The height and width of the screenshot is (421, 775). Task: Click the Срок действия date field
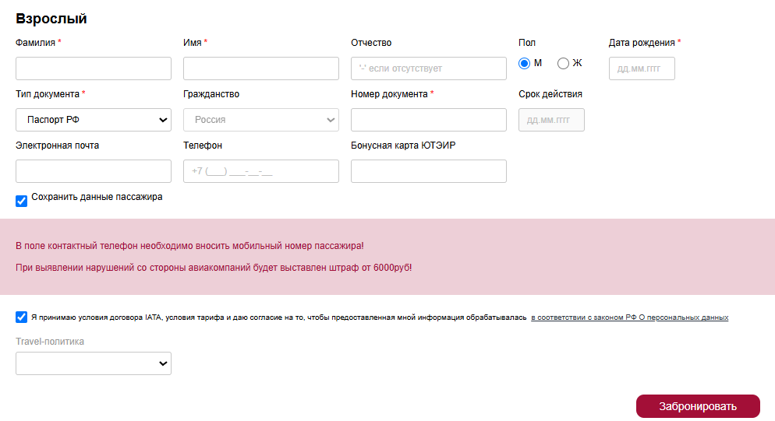[x=551, y=120]
